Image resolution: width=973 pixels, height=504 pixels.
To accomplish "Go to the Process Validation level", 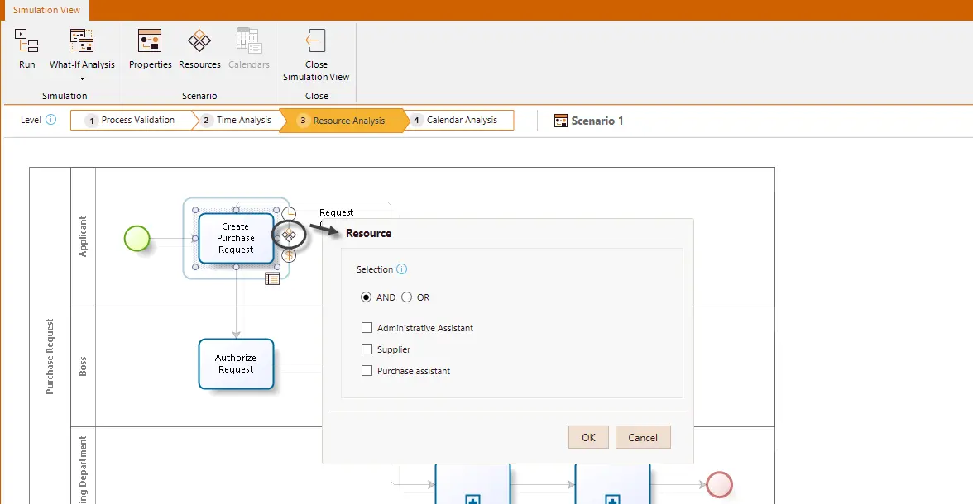I will pyautogui.click(x=132, y=121).
